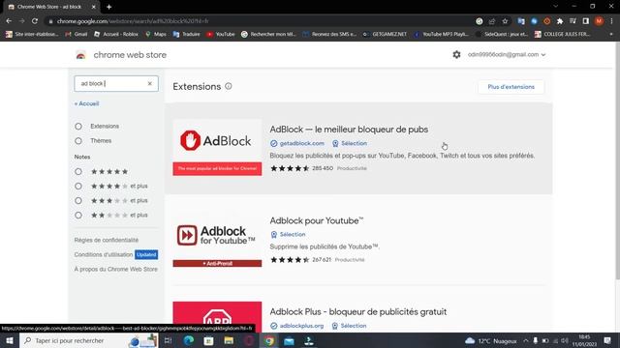Reload the Chrome Web Store page
The image size is (620, 348).
click(x=35, y=21)
